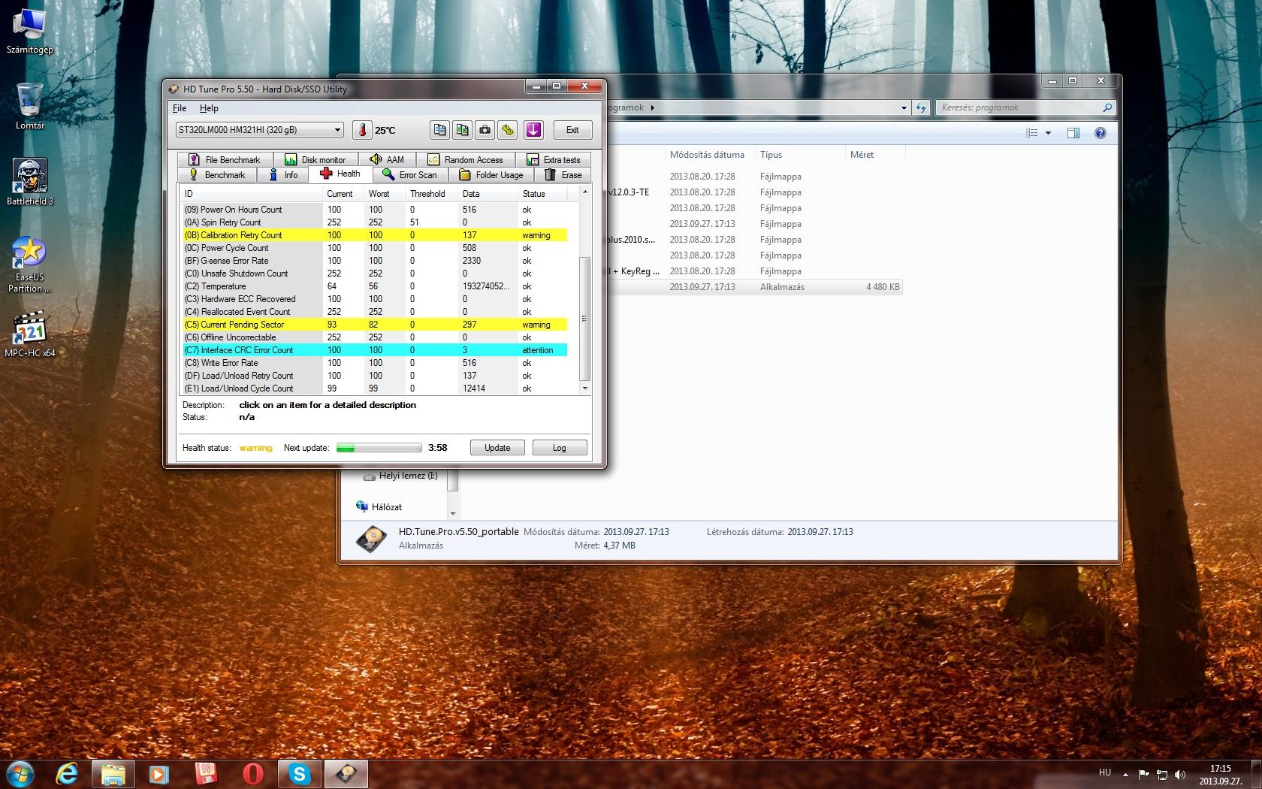The image size is (1262, 789).
Task: Select the G-sense Error Rate row
Action: [x=375, y=261]
